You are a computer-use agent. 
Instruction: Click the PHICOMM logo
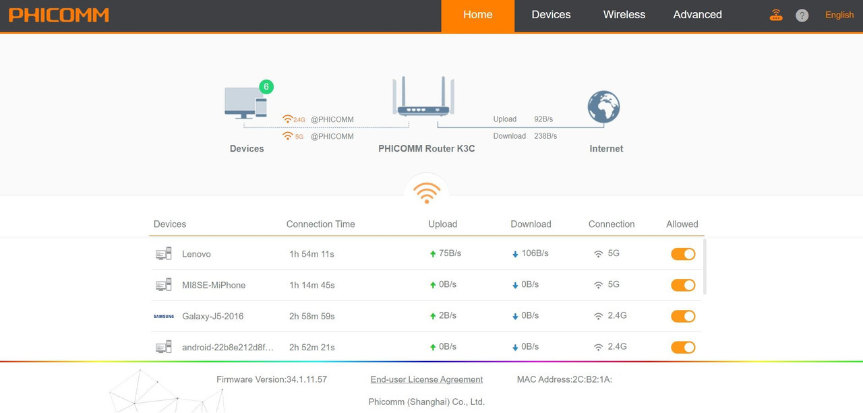(x=59, y=15)
